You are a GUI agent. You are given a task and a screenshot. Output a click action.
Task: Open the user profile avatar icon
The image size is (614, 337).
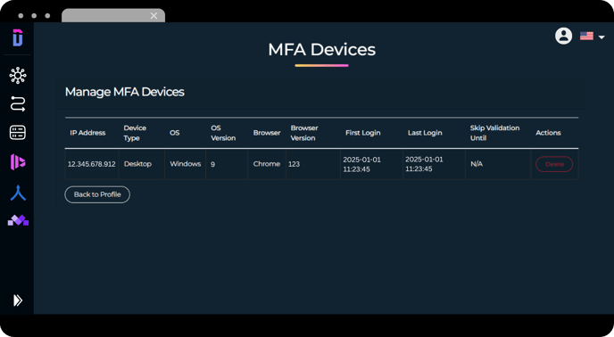coord(563,36)
